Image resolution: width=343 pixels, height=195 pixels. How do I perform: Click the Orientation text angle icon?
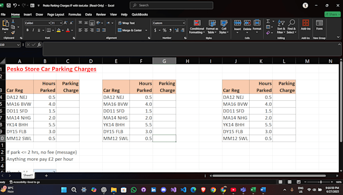point(98,23)
